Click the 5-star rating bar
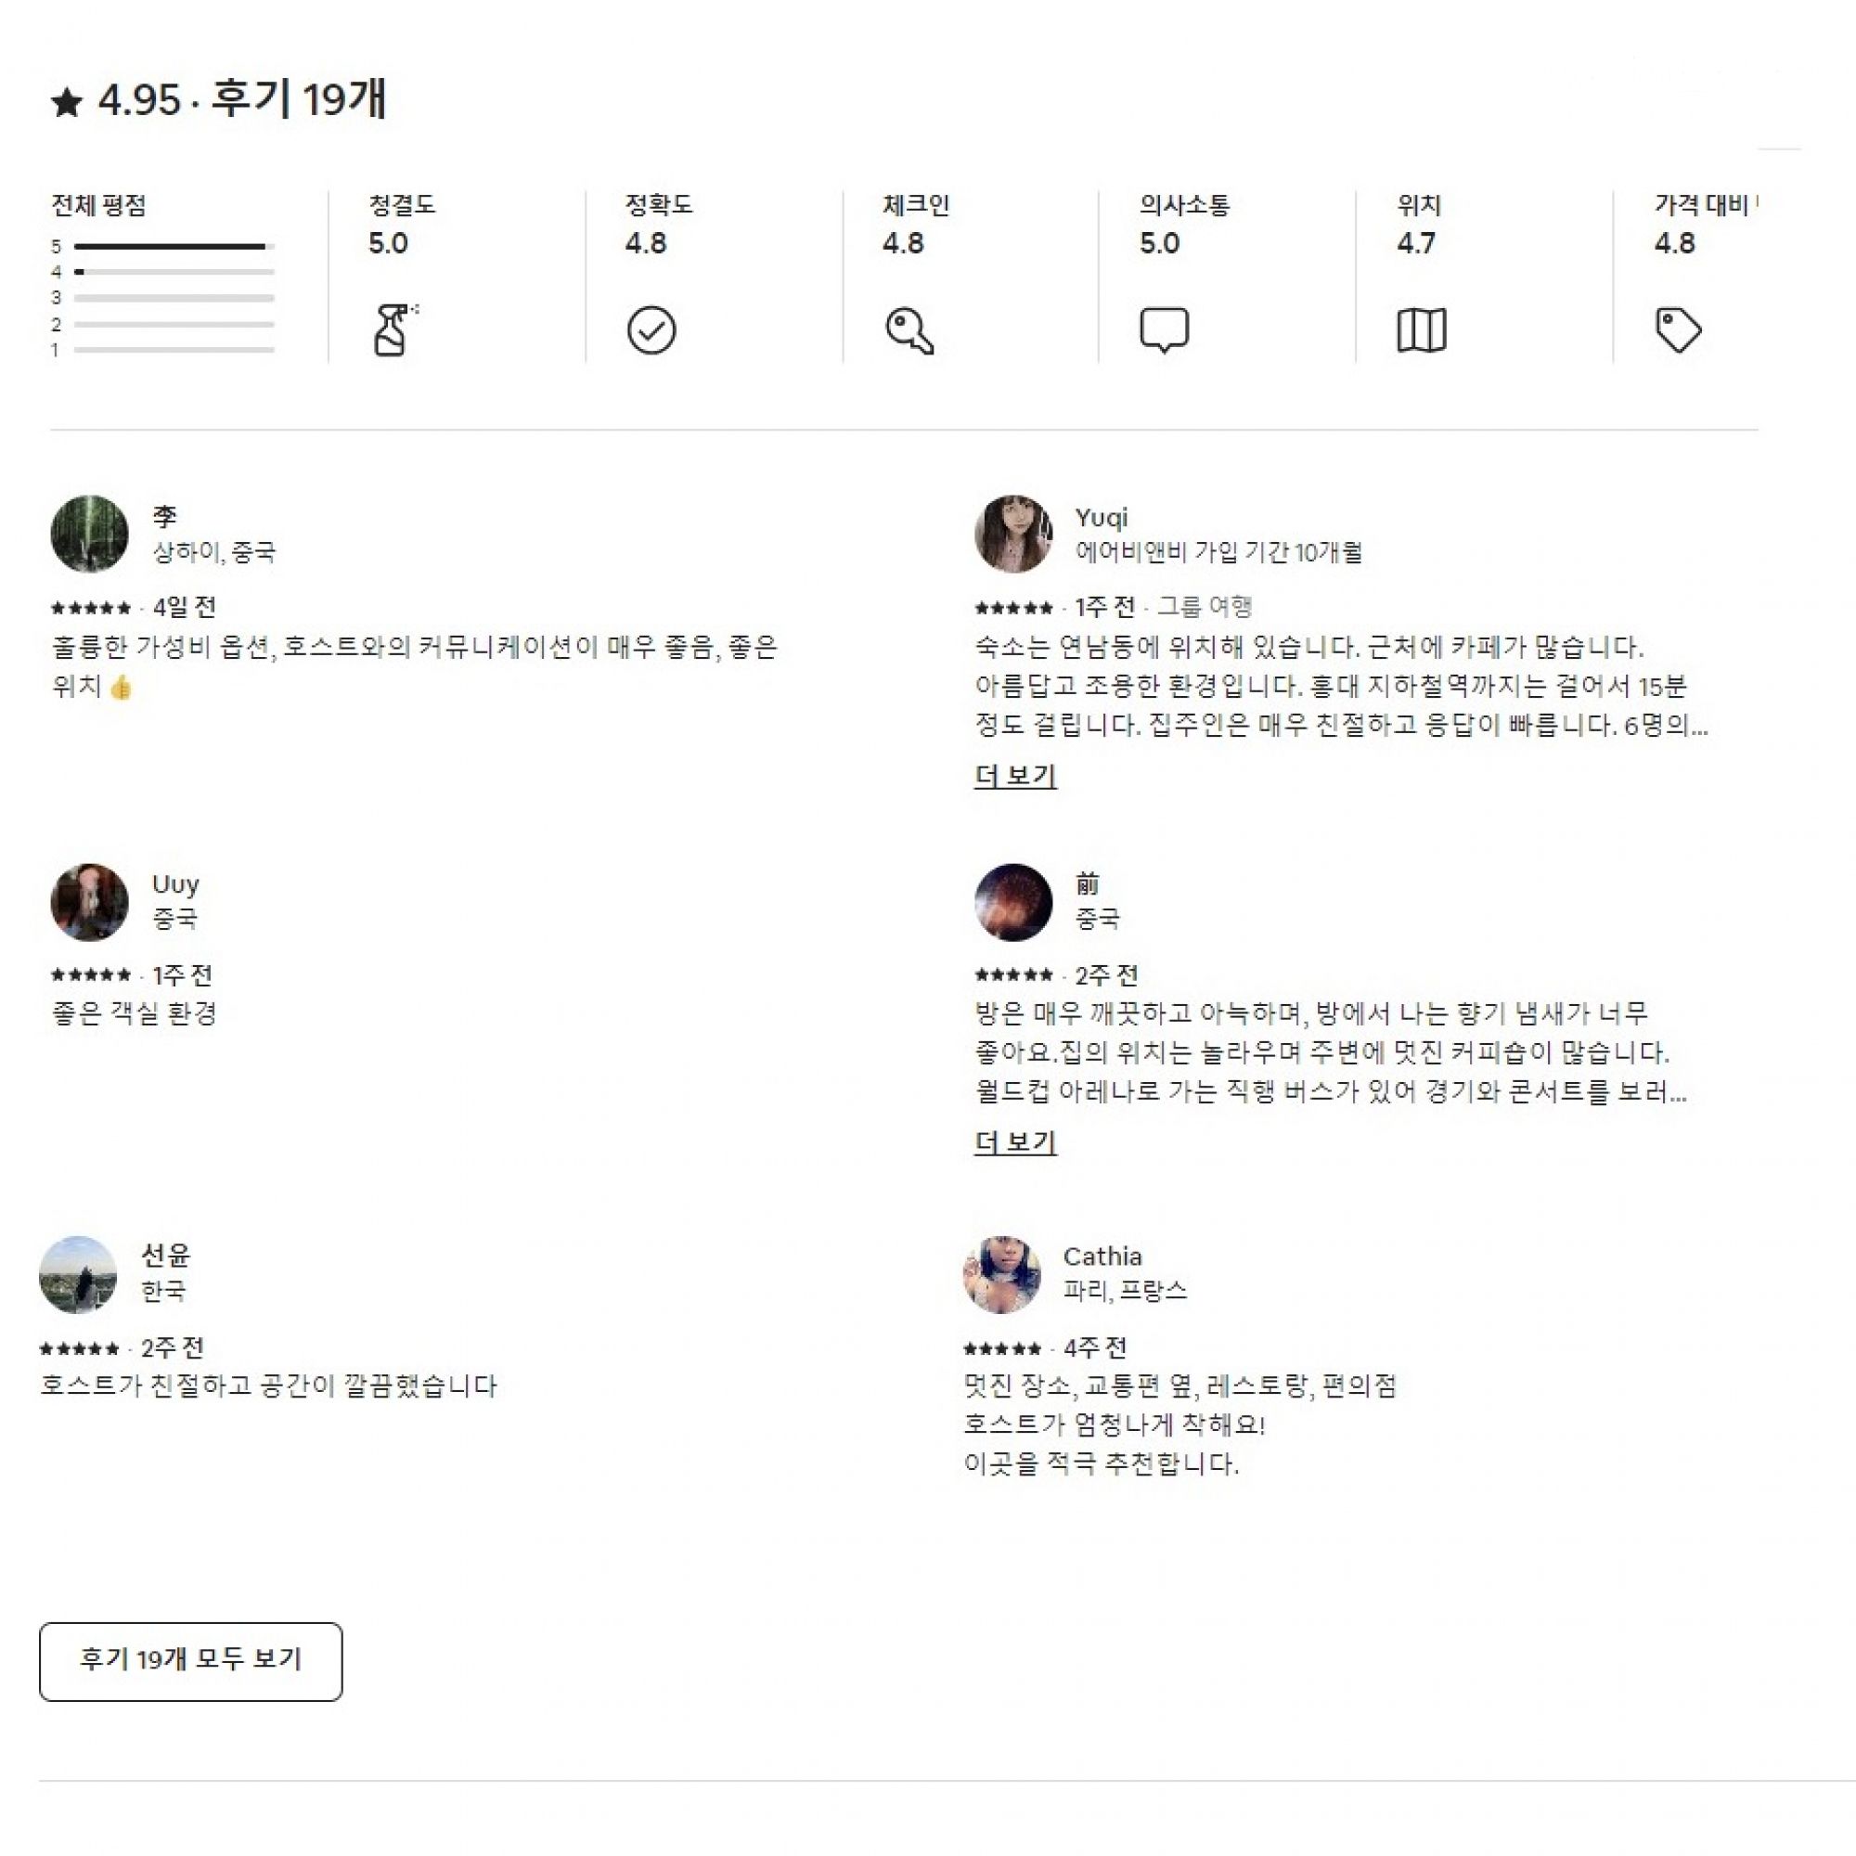The height and width of the screenshot is (1856, 1856). (174, 247)
